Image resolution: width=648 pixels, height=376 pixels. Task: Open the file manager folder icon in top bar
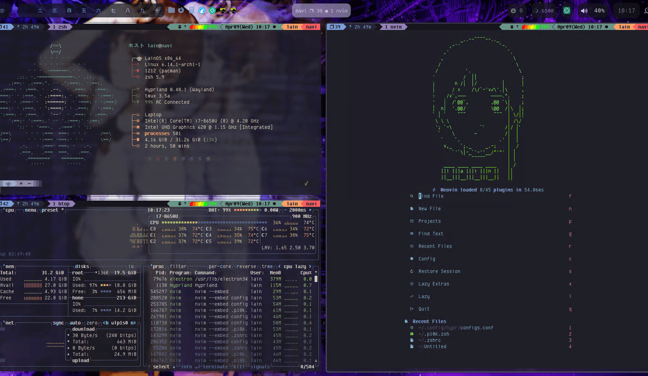point(171,10)
